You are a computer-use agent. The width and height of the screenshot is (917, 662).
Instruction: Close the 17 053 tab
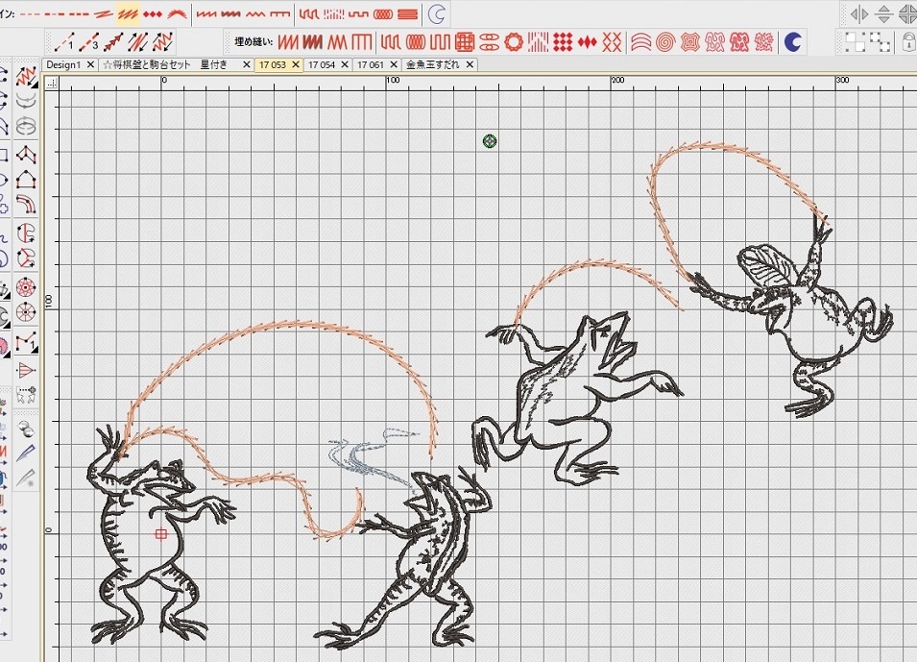point(296,65)
